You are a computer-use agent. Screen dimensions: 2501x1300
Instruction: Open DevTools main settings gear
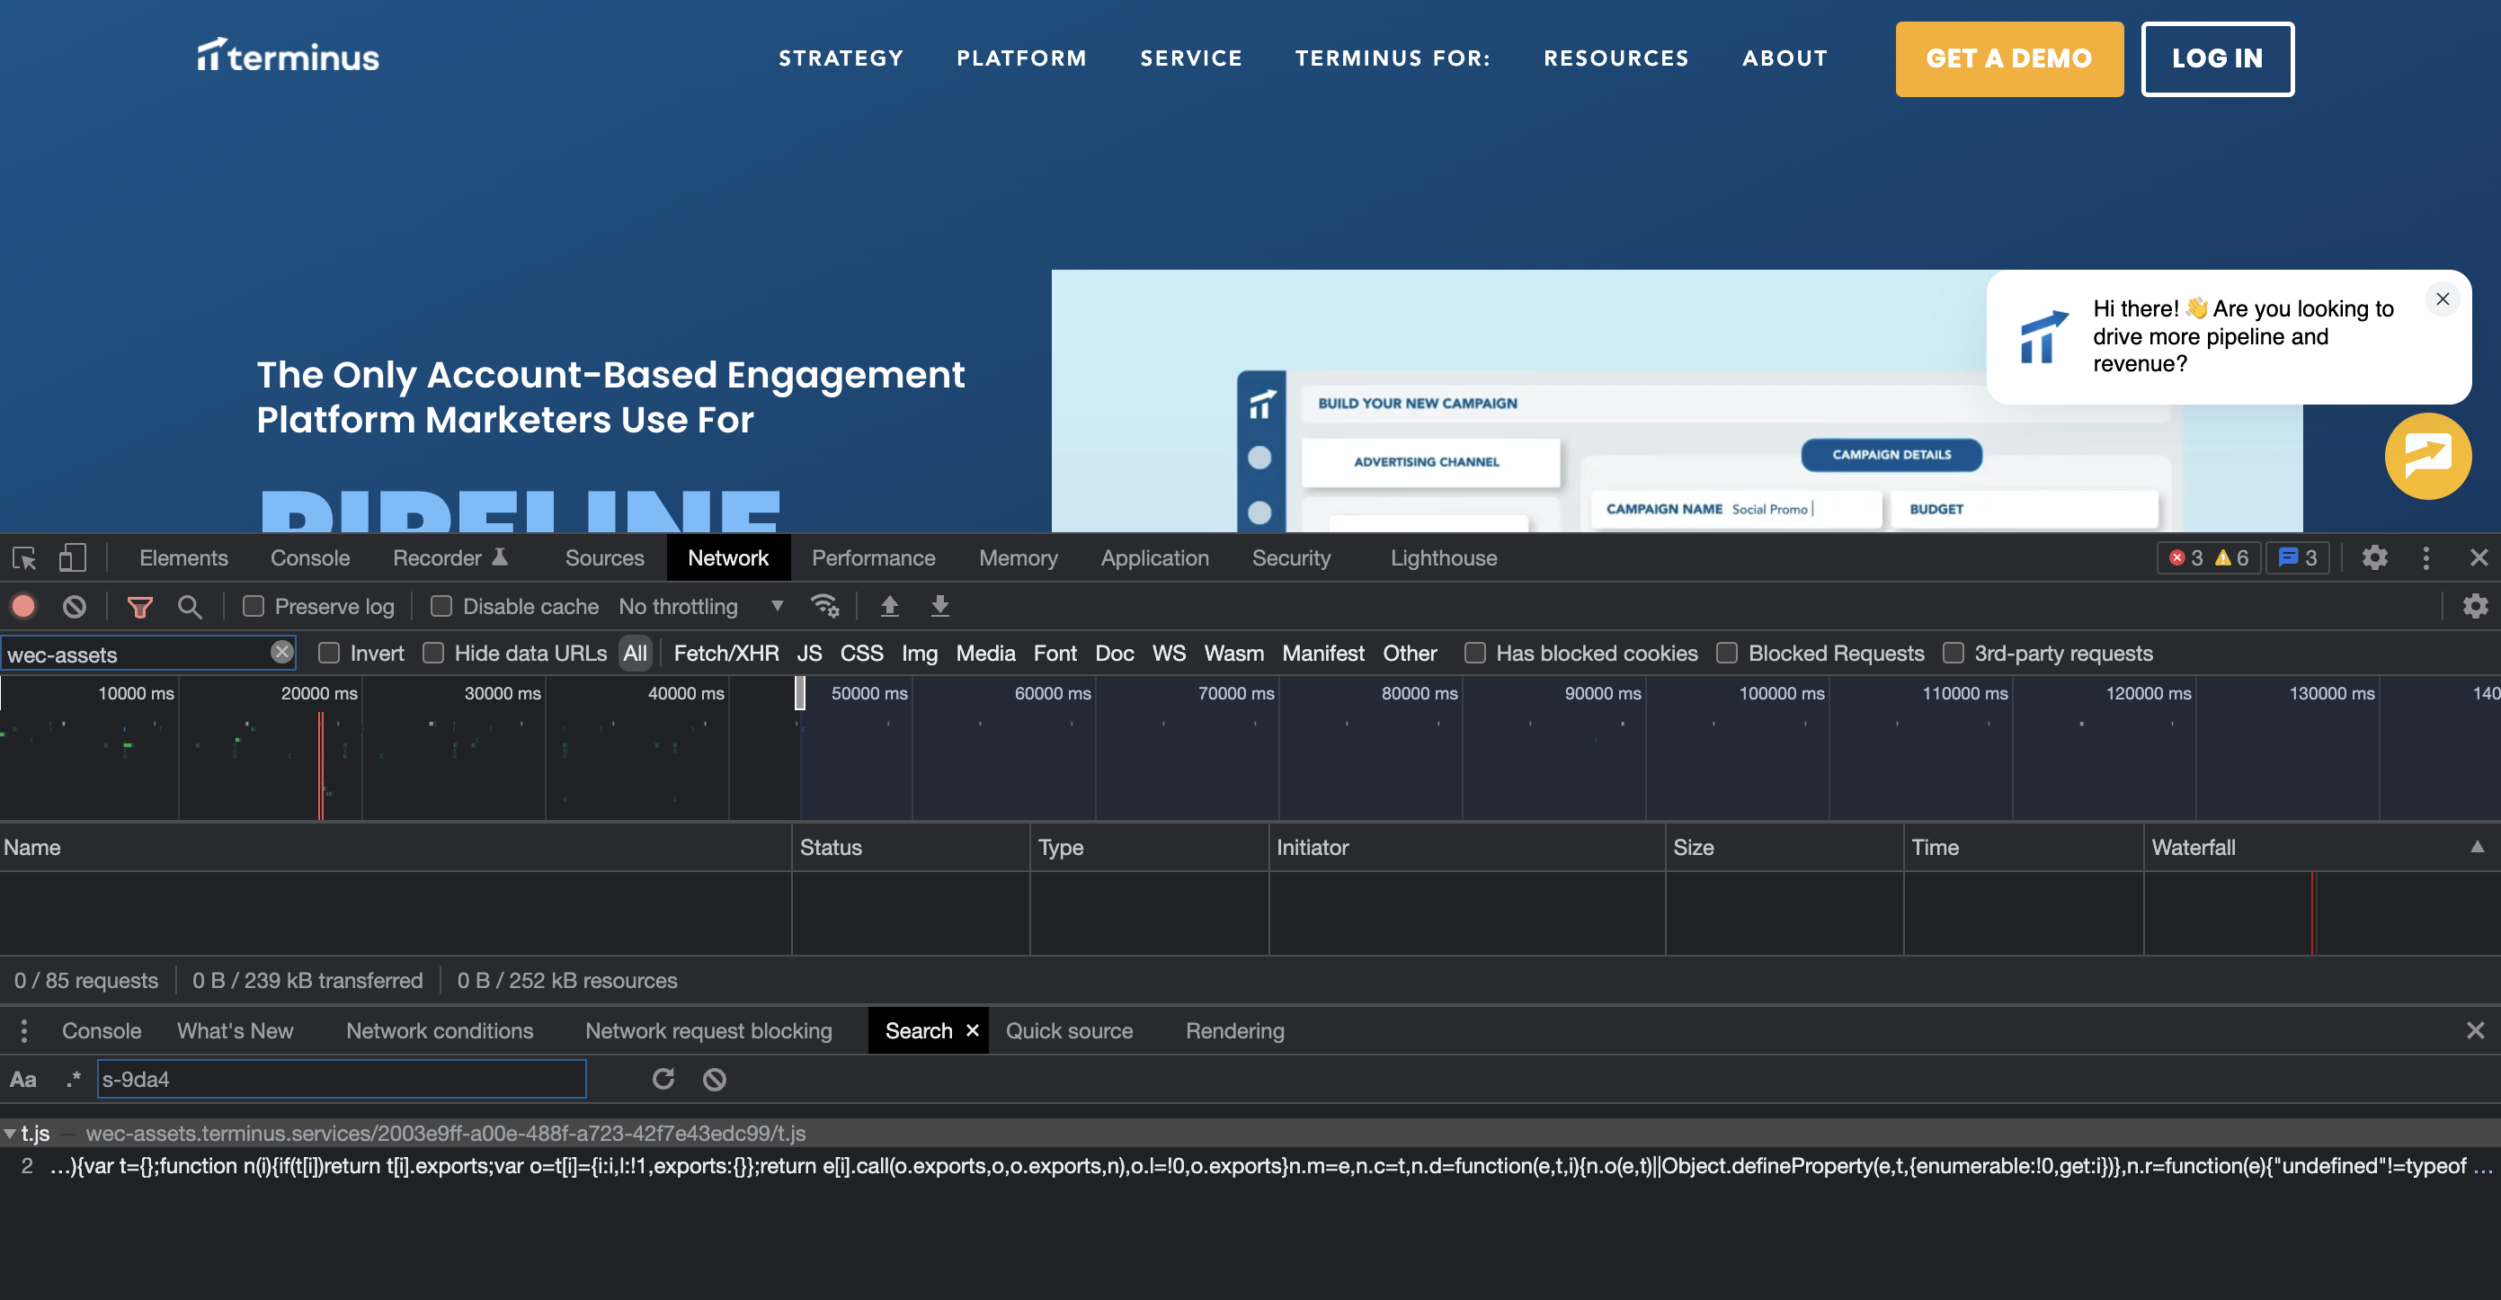pyautogui.click(x=2375, y=558)
